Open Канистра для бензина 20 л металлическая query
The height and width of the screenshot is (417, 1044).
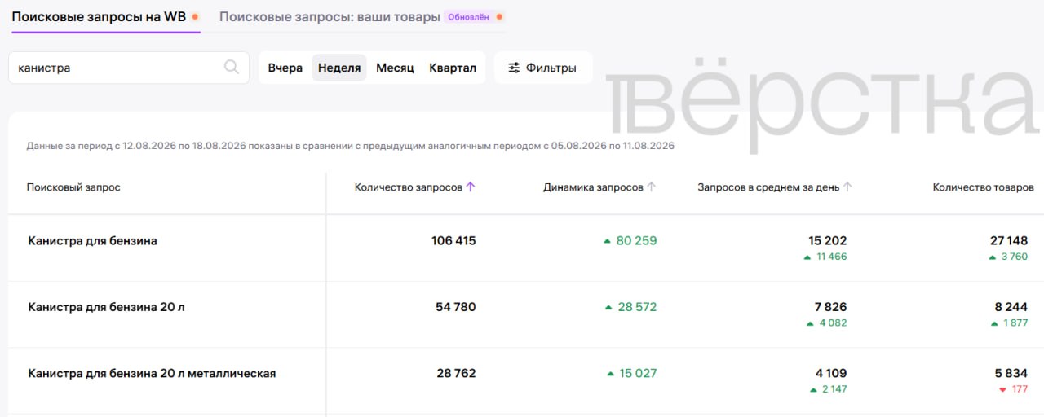pos(152,373)
